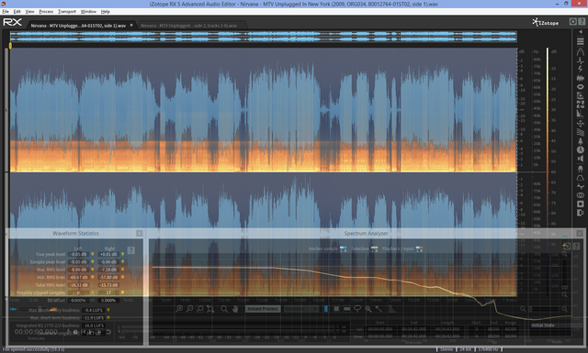Toggle Selection L R channels
Viewport: 588px width, 353px height.
pyautogui.click(x=374, y=248)
